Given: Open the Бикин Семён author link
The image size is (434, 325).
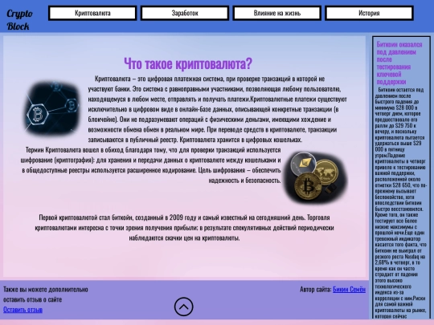Looking at the screenshot, I should click(349, 289).
